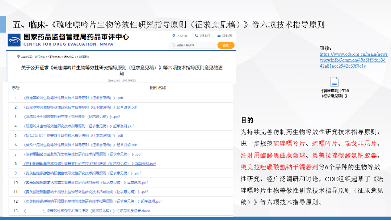Screen dimensions: 391x220
Task: Open attachment 3 巯嘌呤片 guideline pdf
Action: (x=72, y=117)
